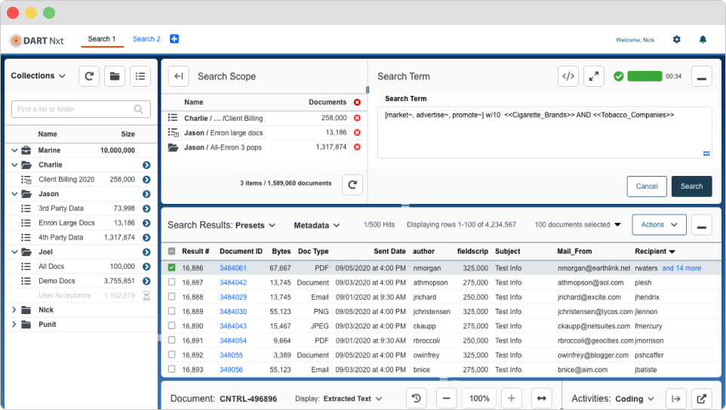Open the settings gear icon
Screen dimensions: 726x410
[x=676, y=39]
